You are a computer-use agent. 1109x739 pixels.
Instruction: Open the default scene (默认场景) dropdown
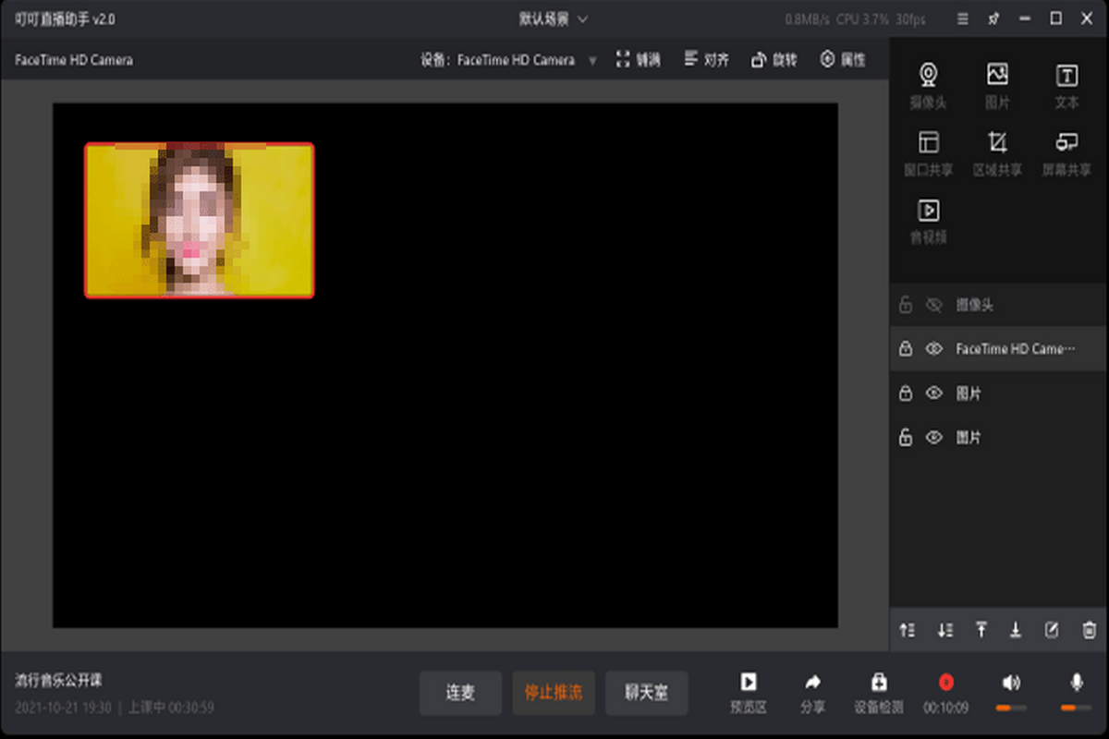pyautogui.click(x=554, y=18)
